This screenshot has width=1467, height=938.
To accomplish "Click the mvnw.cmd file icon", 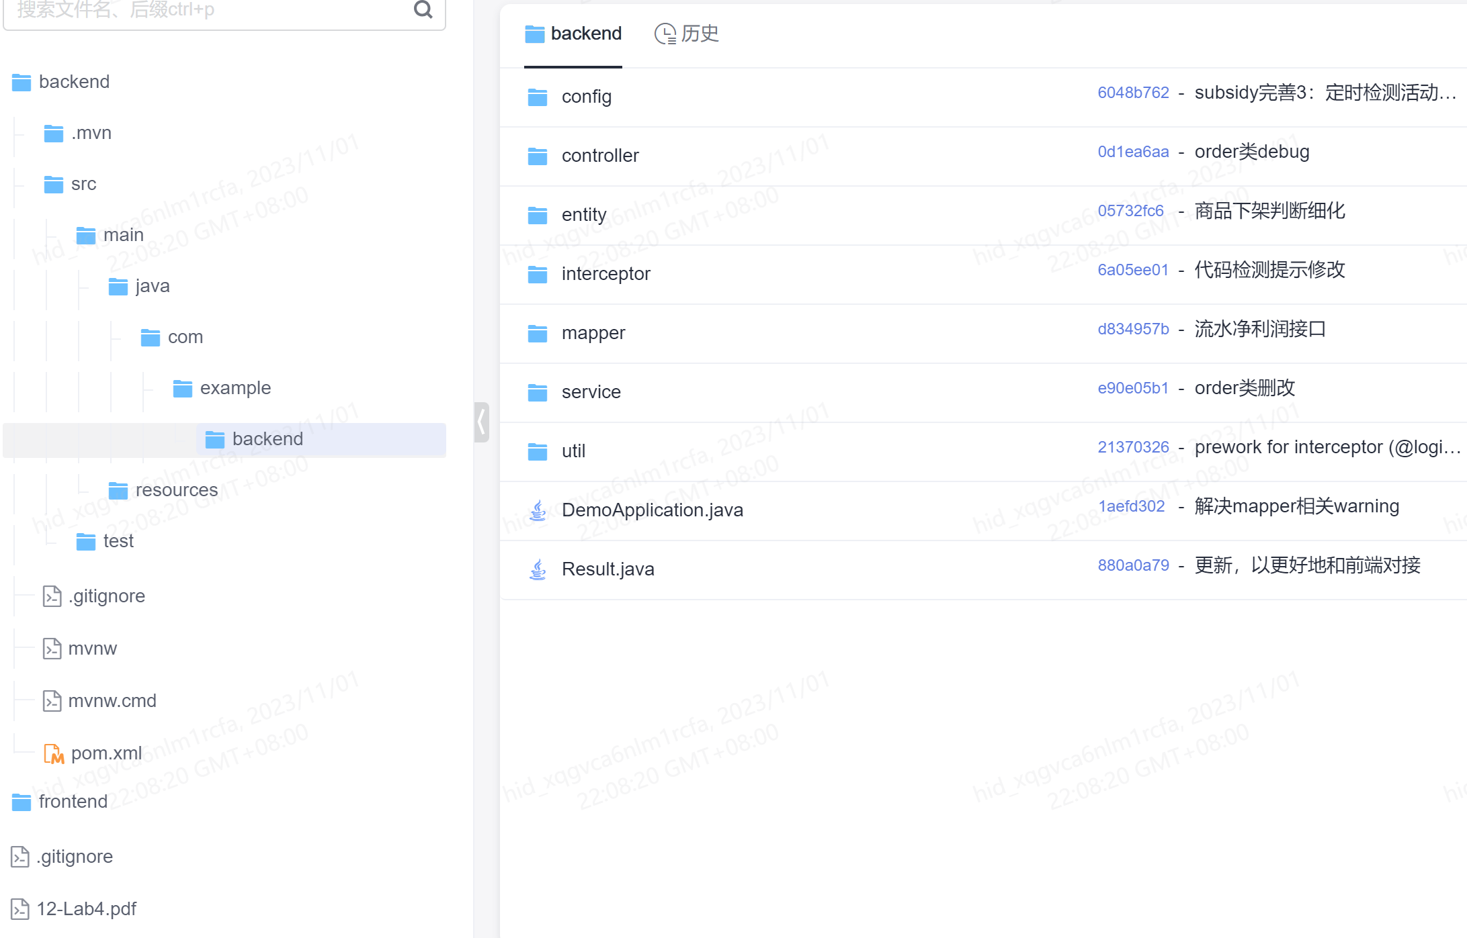I will coord(52,701).
